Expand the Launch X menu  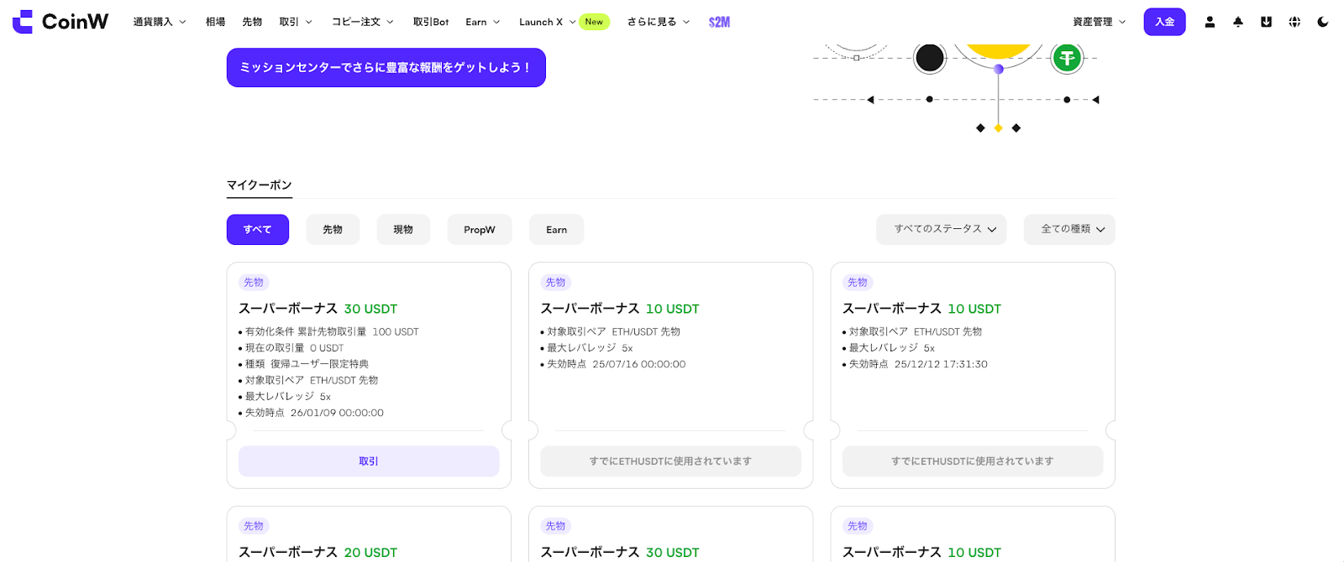click(x=547, y=22)
